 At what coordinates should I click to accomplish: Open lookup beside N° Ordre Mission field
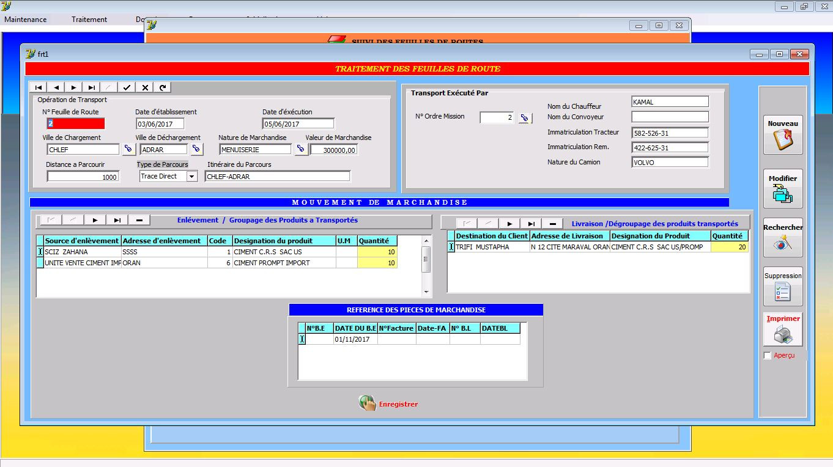click(525, 117)
